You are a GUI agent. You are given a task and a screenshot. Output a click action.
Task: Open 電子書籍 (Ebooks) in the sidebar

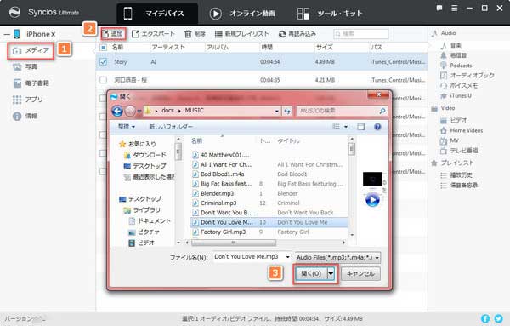[31, 83]
